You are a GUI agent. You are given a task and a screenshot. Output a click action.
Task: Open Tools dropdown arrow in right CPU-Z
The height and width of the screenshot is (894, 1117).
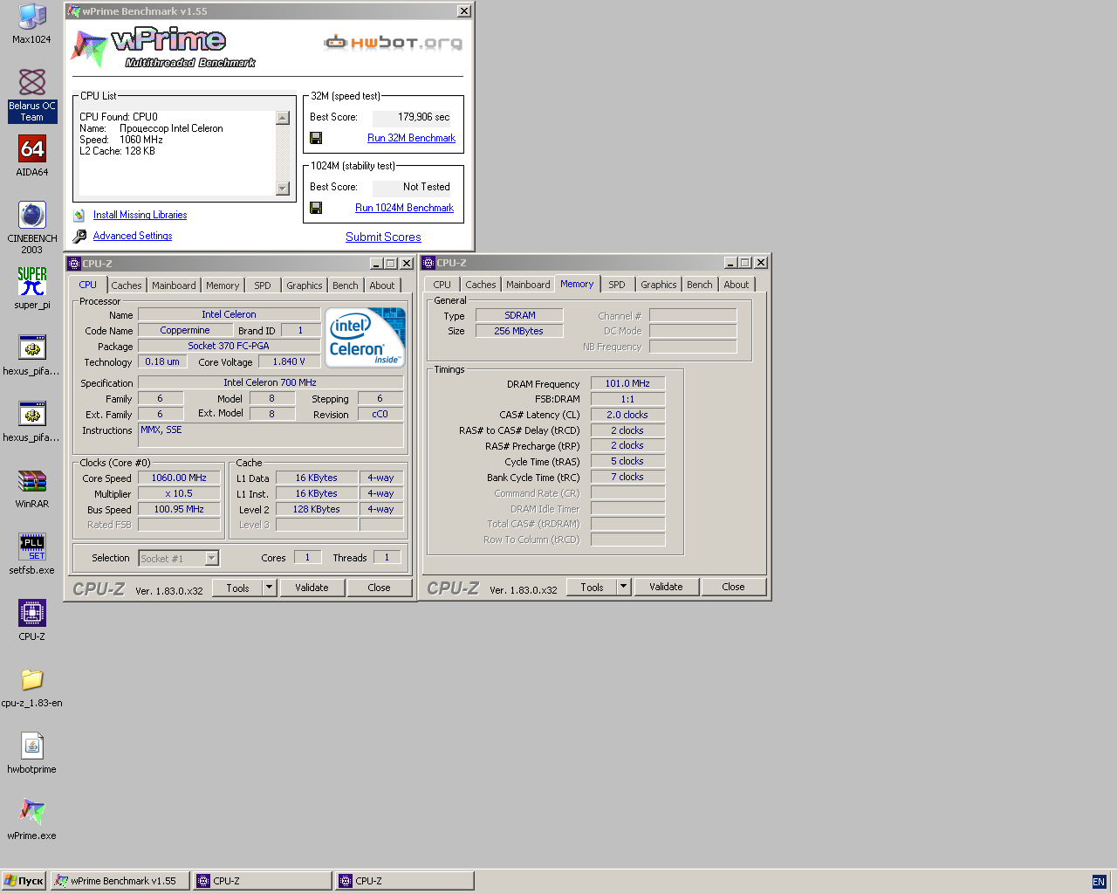click(x=623, y=587)
